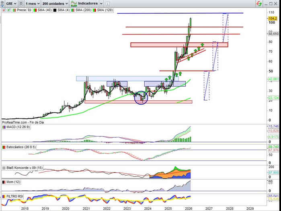Click the black SMA (4) color swatch
281x211 pixels.
[55, 9]
